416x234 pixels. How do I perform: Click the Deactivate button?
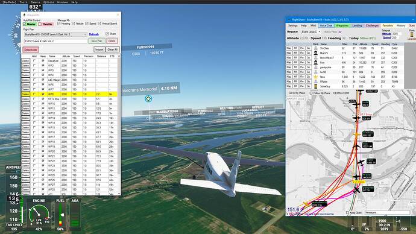click(x=31, y=49)
